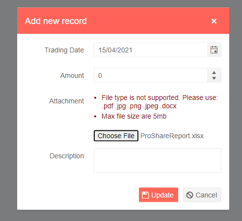
Task: Decrease the Amount with the down arrow
Action: coord(214,78)
